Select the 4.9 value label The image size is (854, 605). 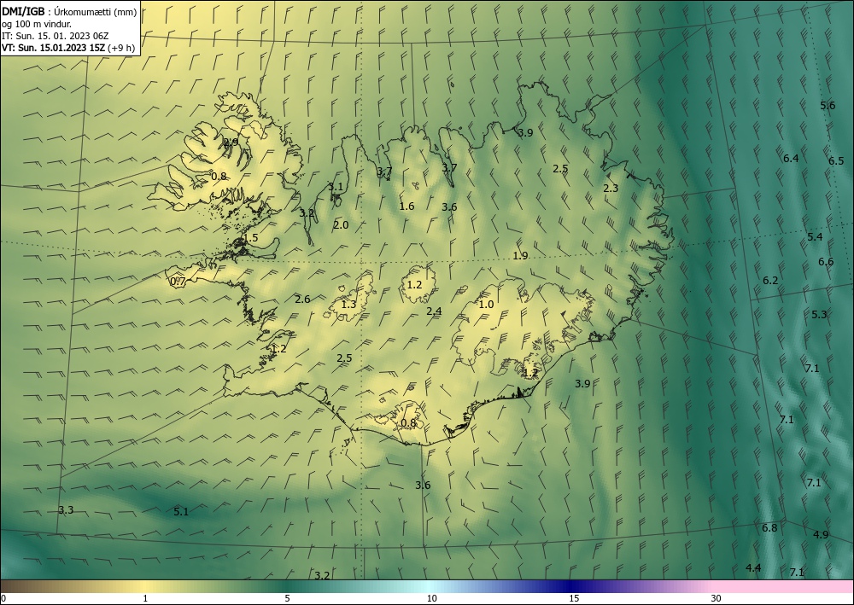click(821, 534)
